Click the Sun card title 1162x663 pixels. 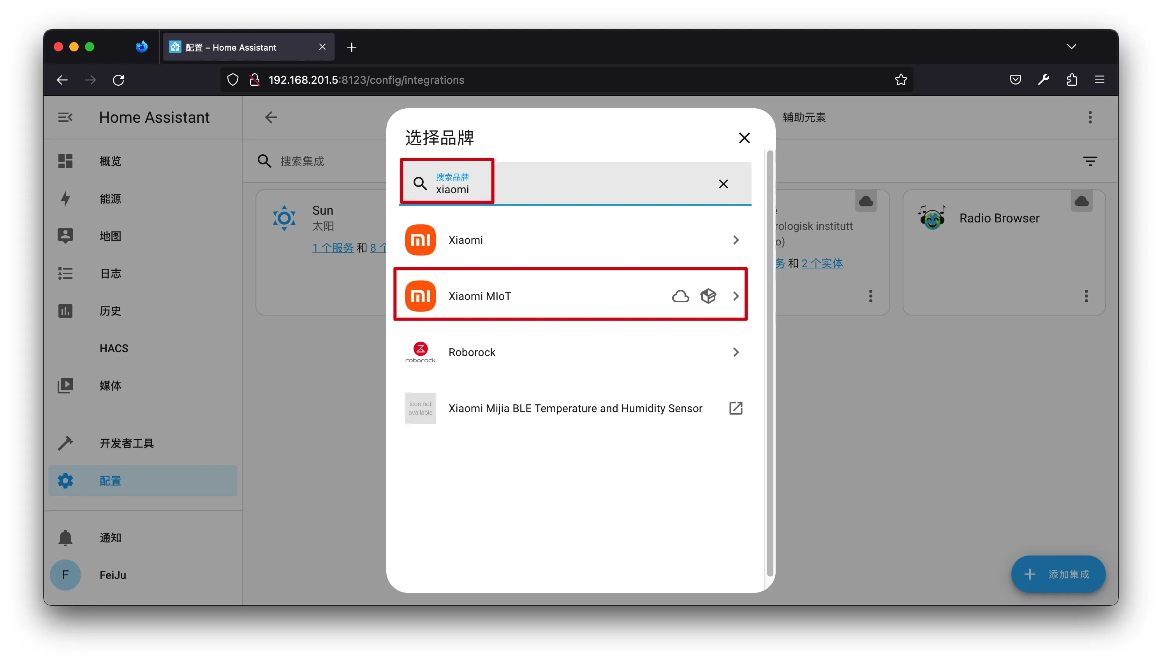click(x=322, y=210)
